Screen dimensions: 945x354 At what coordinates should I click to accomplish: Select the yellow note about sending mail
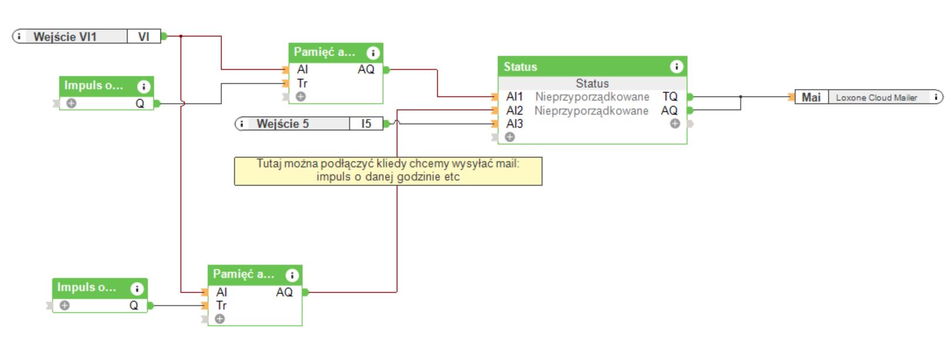point(388,170)
